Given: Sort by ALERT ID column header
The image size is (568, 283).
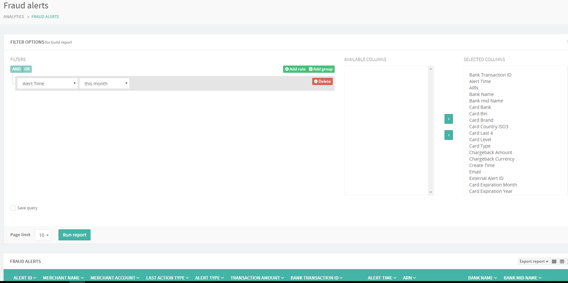Looking at the screenshot, I should 25,278.
